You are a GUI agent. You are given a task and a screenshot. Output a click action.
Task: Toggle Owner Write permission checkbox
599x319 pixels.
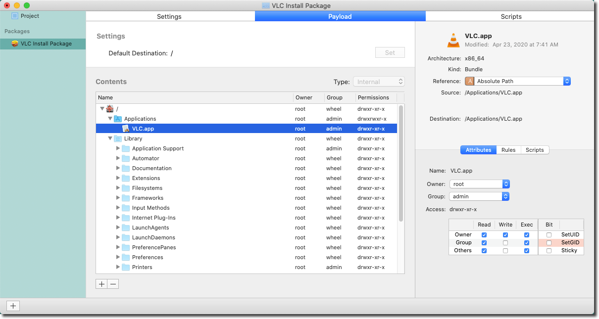505,235
